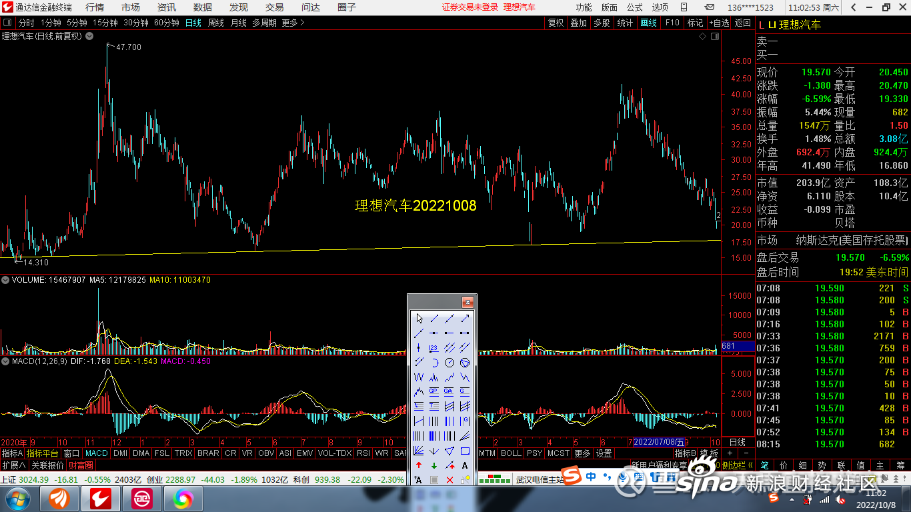This screenshot has width=911, height=512.
Task: Open the 关联报价 related quotes
Action: click(48, 465)
